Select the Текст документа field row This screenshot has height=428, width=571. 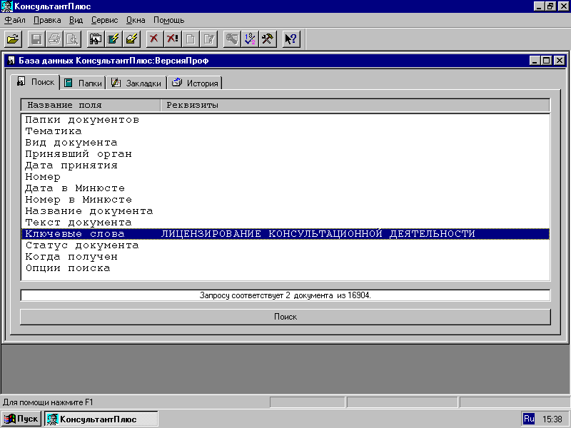[x=285, y=223]
